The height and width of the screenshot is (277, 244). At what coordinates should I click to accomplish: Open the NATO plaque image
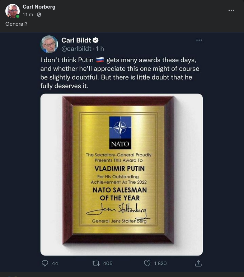point(121,174)
